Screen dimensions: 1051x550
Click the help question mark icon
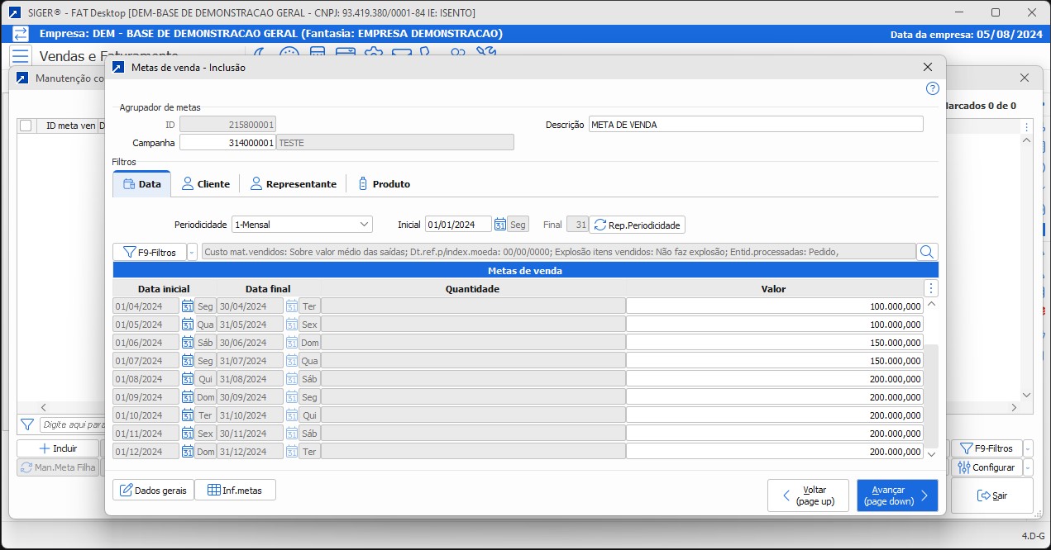pos(932,88)
